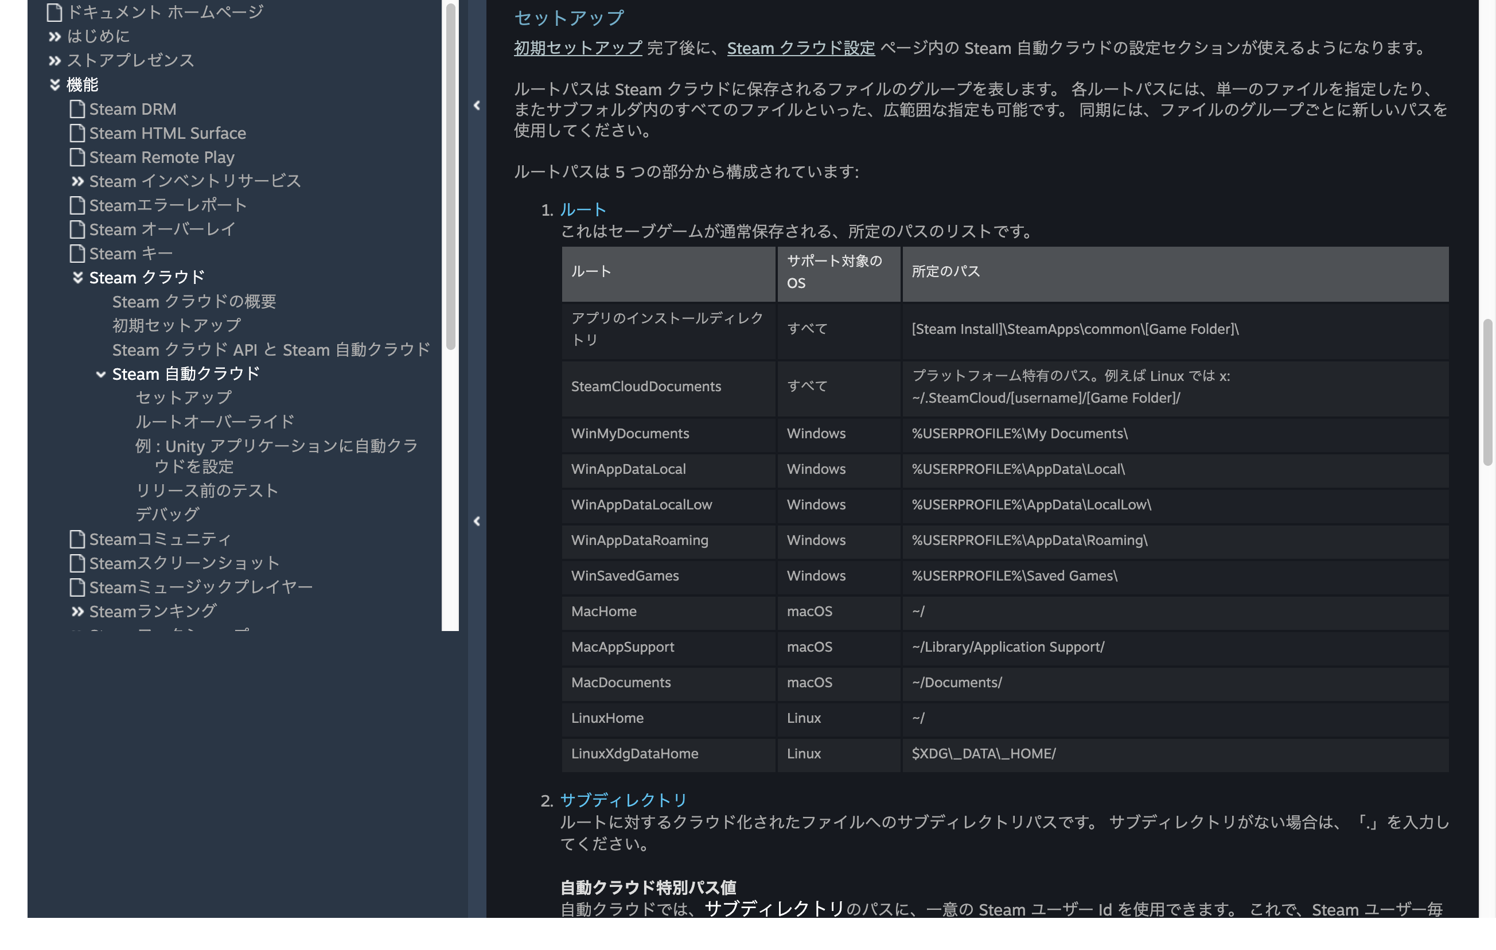1496x950 pixels.
Task: Expand the ストアプレゼンス section chevron
Action: pyautogui.click(x=54, y=61)
